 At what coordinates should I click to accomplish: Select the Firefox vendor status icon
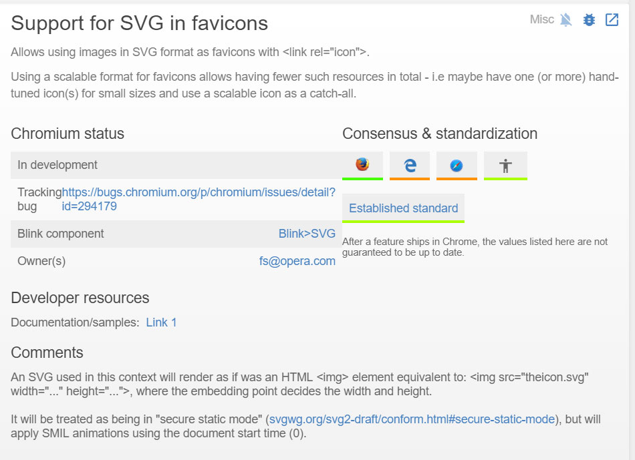coord(362,166)
